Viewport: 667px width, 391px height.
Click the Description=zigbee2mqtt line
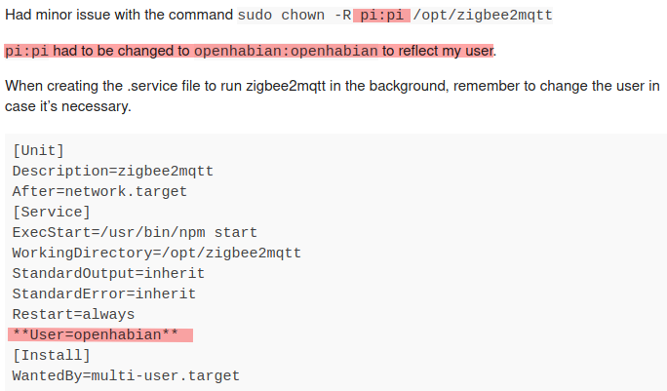[x=112, y=171]
